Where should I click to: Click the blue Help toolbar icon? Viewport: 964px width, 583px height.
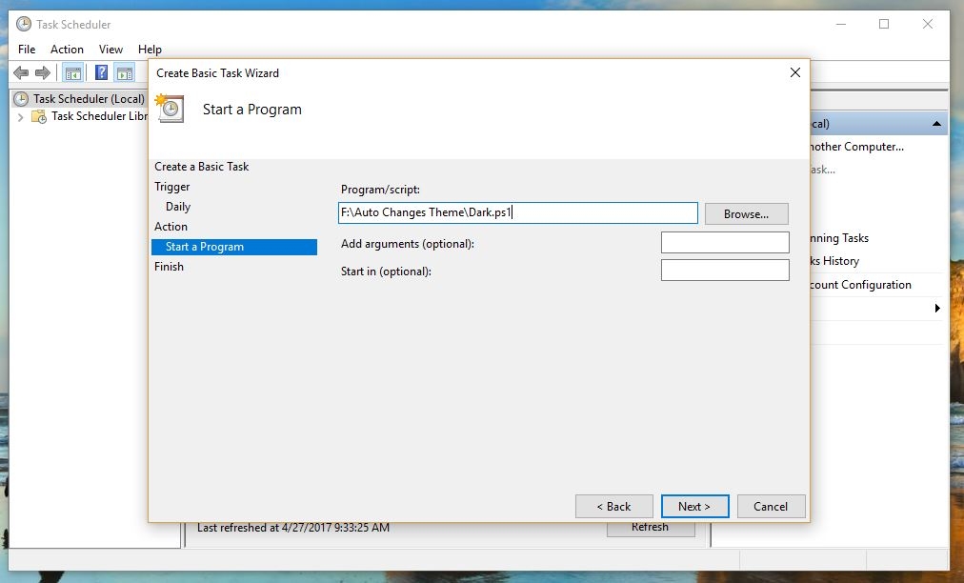[x=101, y=72]
